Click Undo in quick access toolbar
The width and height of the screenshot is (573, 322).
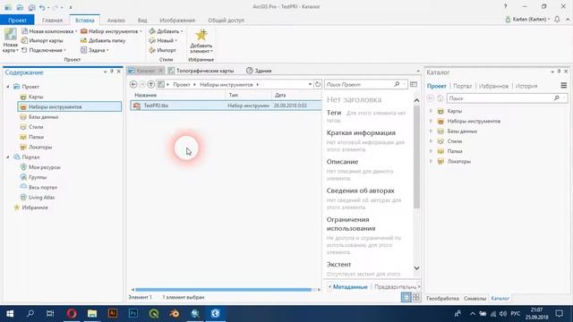tap(42, 7)
